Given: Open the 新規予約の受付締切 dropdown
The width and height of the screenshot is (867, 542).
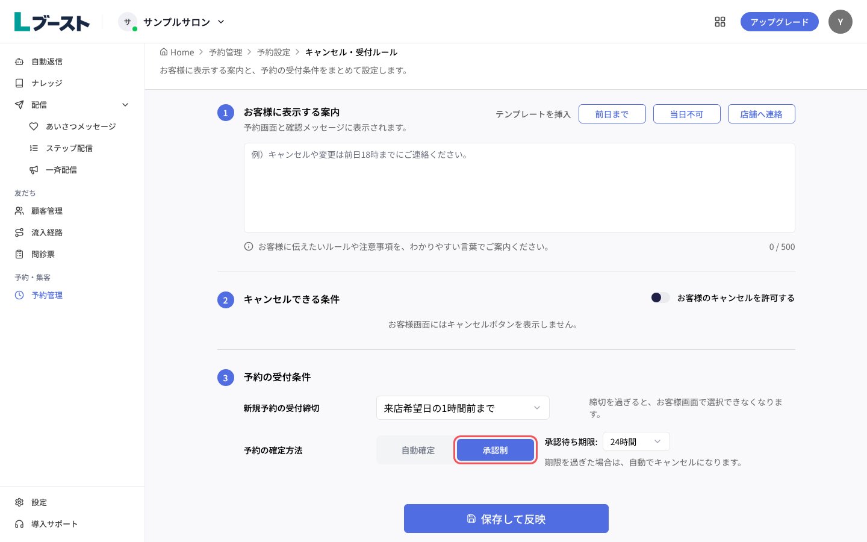Looking at the screenshot, I should [x=462, y=408].
